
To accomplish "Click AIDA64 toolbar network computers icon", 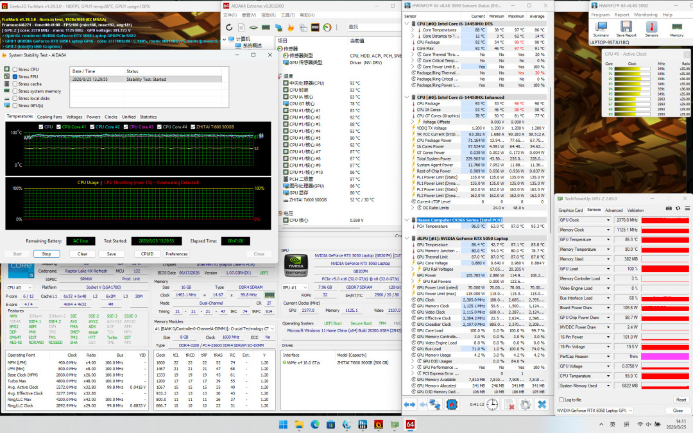I will pyautogui.click(x=278, y=28).
